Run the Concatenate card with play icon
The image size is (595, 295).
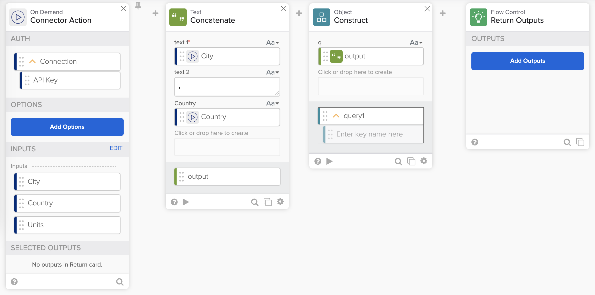186,202
